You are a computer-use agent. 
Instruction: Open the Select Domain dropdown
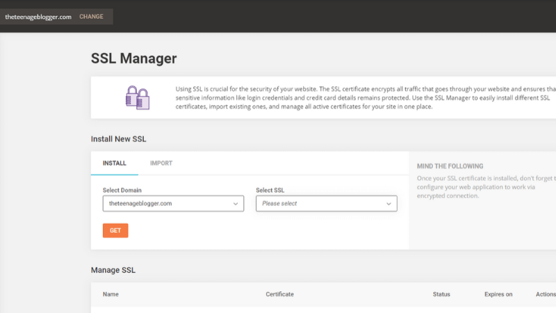pos(173,203)
